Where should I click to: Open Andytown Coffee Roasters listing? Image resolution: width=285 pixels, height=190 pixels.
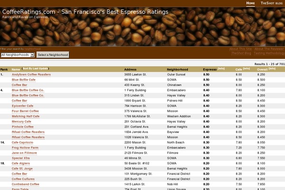[x=31, y=75]
